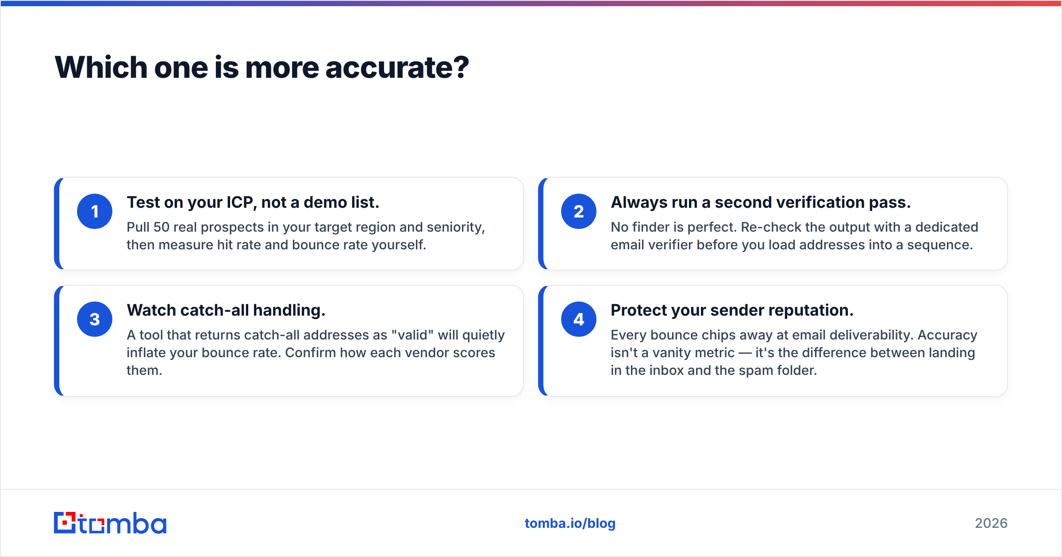Click the blue left border of card 4
1062x557 pixels.
pyautogui.click(x=541, y=341)
